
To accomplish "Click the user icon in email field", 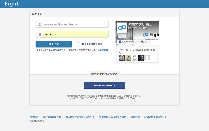I will click(40, 24).
